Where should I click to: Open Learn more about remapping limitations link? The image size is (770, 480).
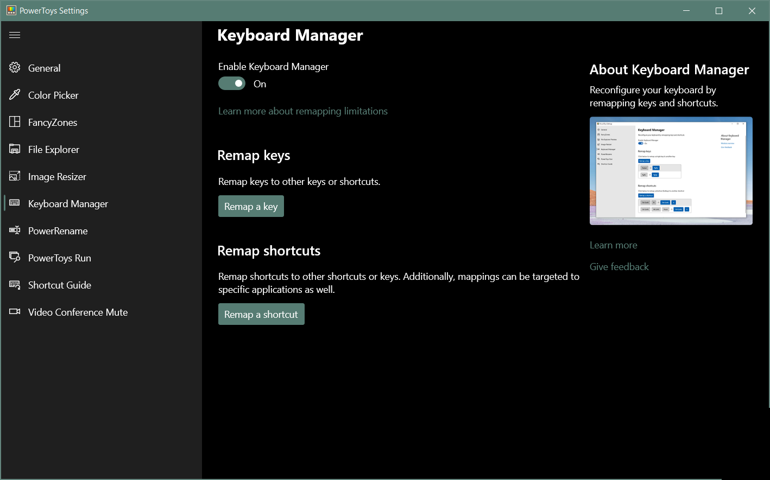pos(302,111)
